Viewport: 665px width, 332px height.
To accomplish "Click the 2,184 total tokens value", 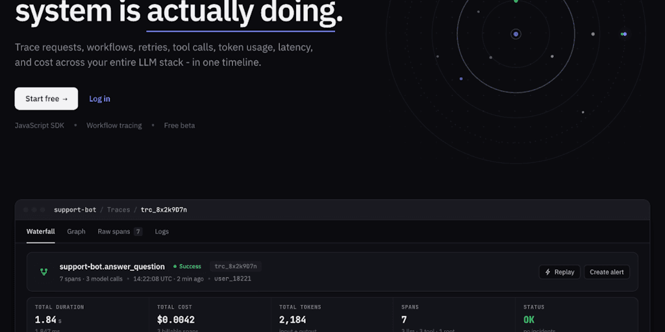I will (x=293, y=320).
